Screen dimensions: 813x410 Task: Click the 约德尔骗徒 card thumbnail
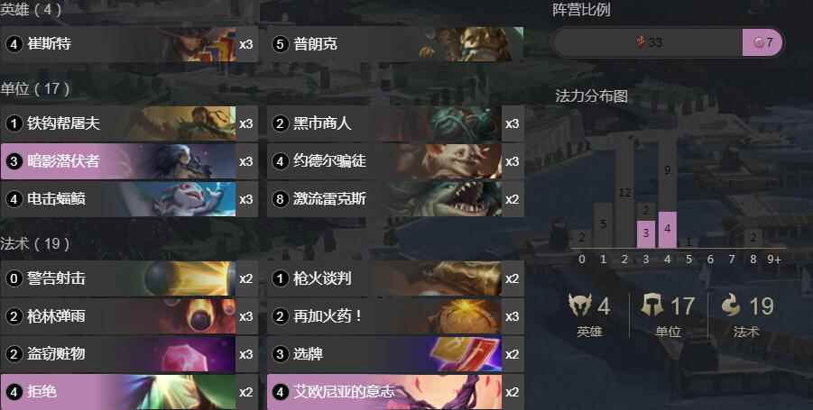click(x=448, y=161)
